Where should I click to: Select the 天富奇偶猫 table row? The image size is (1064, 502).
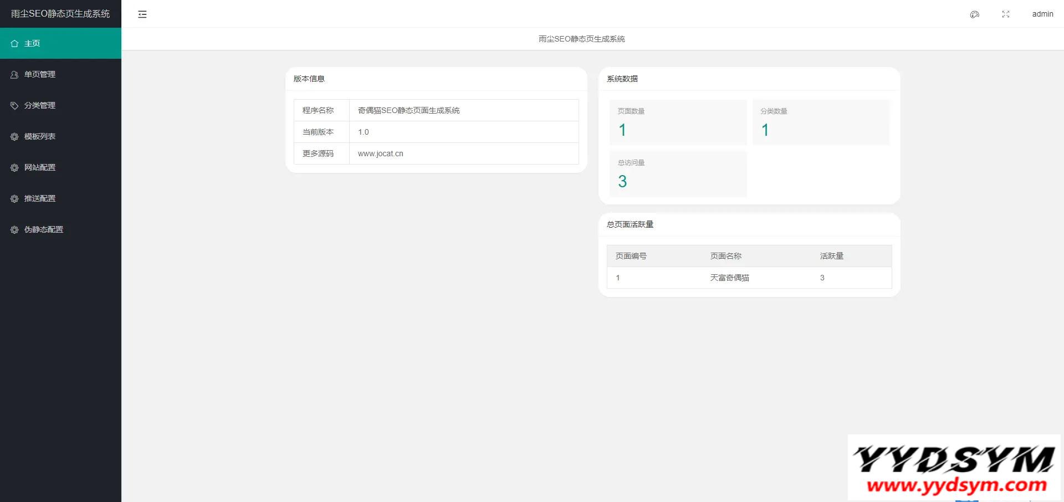click(x=729, y=278)
